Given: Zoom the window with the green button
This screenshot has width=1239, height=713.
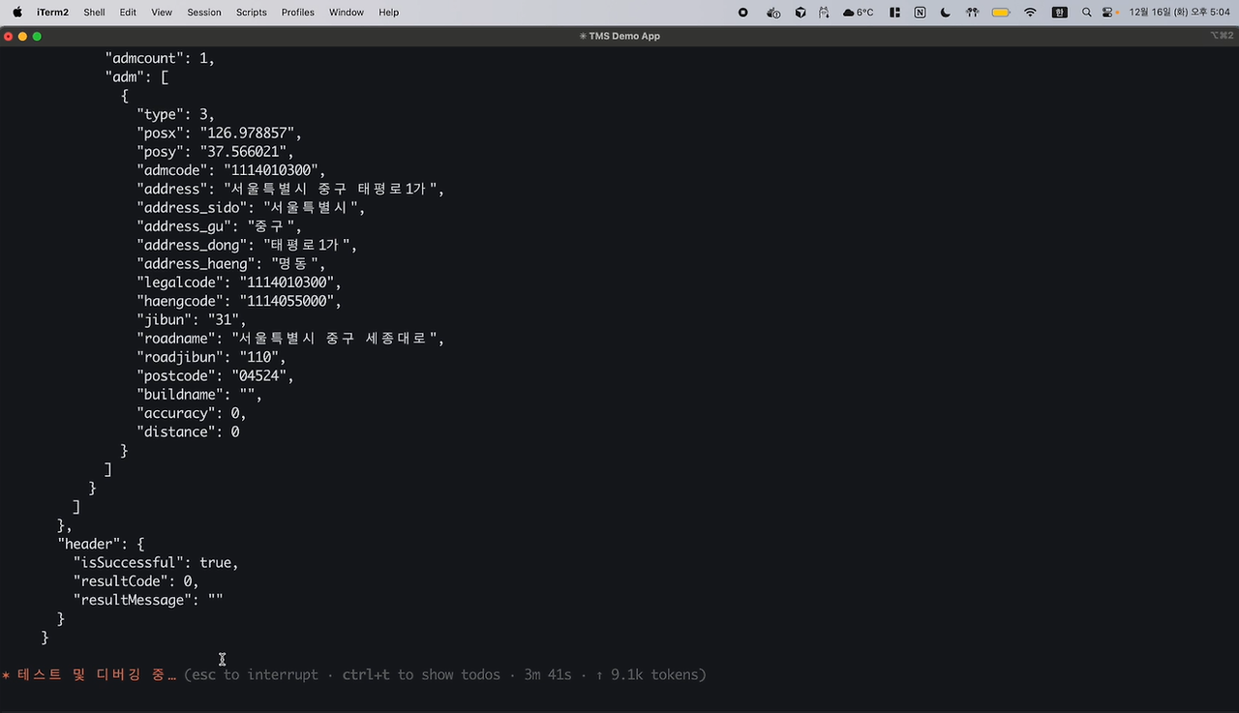Looking at the screenshot, I should (x=38, y=36).
